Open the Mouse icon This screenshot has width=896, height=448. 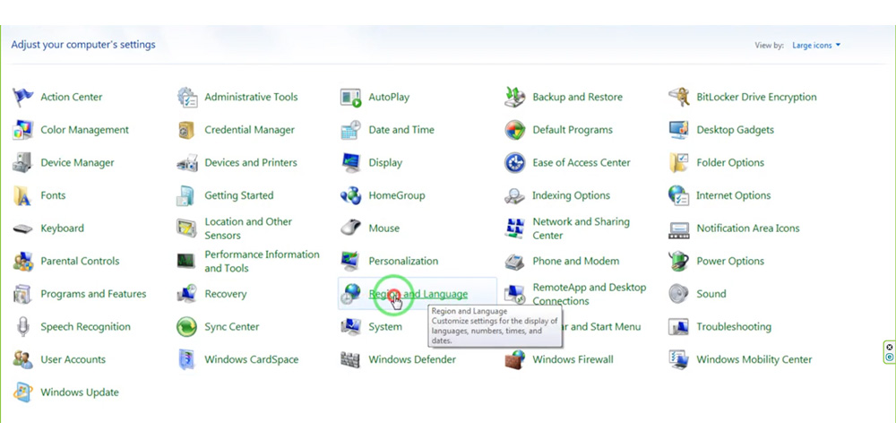(x=351, y=228)
